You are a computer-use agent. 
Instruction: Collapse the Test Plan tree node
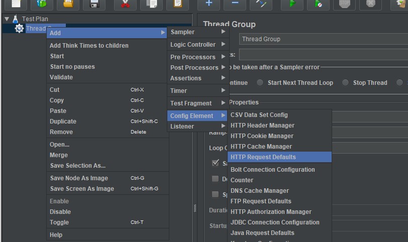click(7, 19)
